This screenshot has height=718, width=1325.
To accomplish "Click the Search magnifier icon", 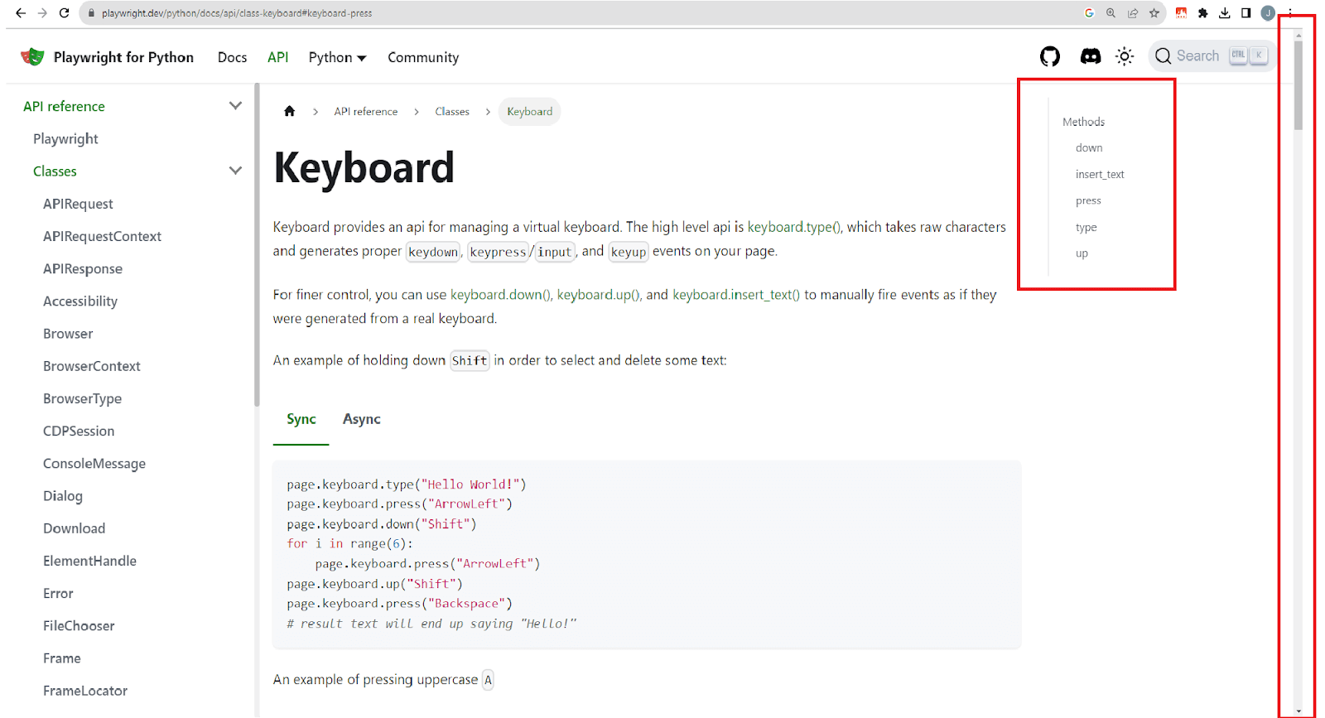I will pos(1164,56).
